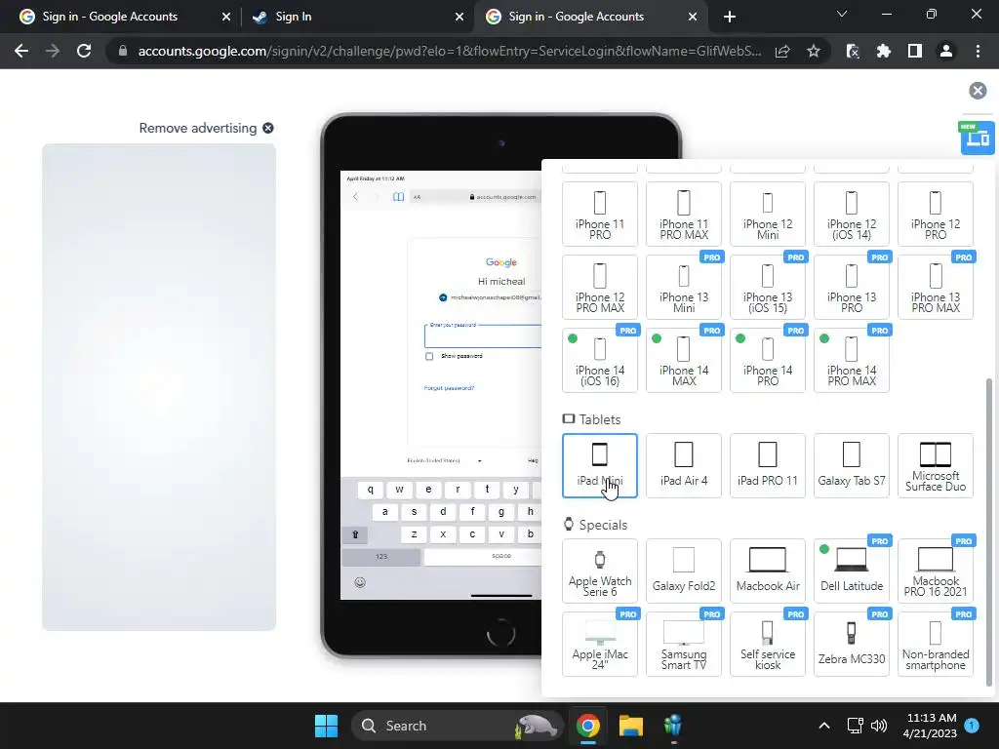999x749 pixels.
Task: Select the iPhone 11 PRO MAX device
Action: (x=684, y=214)
